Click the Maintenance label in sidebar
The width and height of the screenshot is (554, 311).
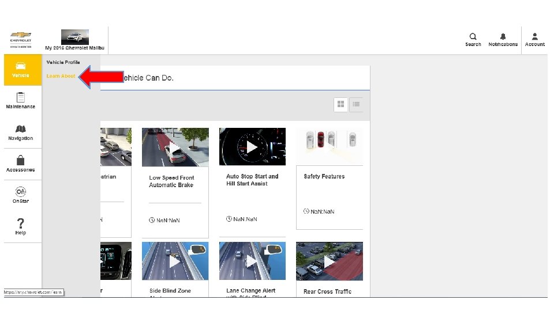[21, 107]
